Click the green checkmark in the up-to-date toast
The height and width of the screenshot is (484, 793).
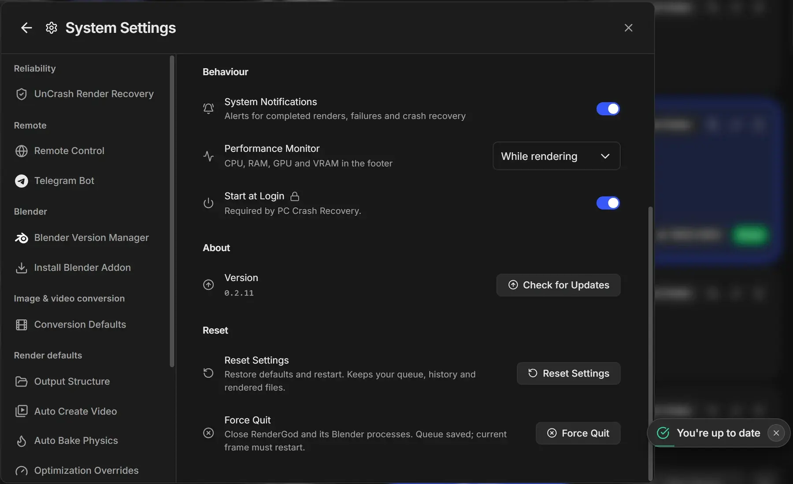coord(663,433)
